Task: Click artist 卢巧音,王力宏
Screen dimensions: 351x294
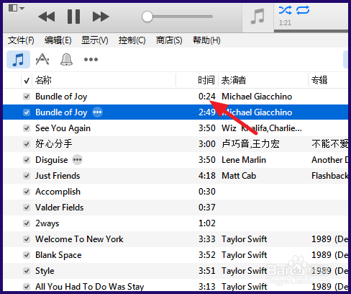Action: click(x=250, y=144)
